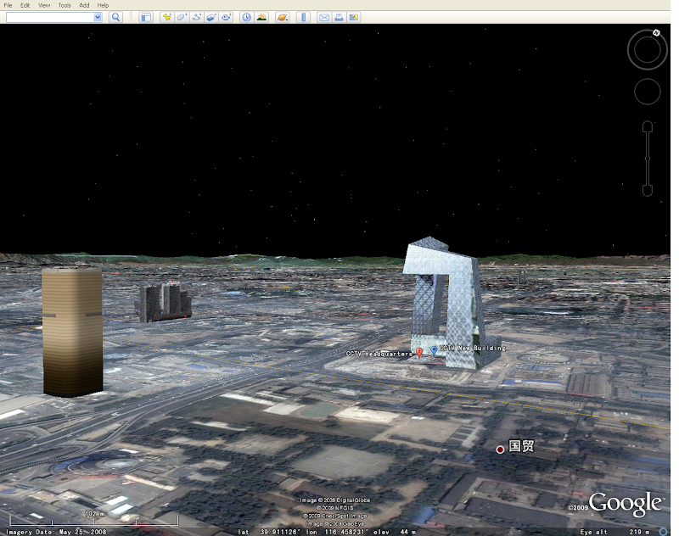Click the Email envelope icon
This screenshot has width=679, height=536.
pos(323,17)
